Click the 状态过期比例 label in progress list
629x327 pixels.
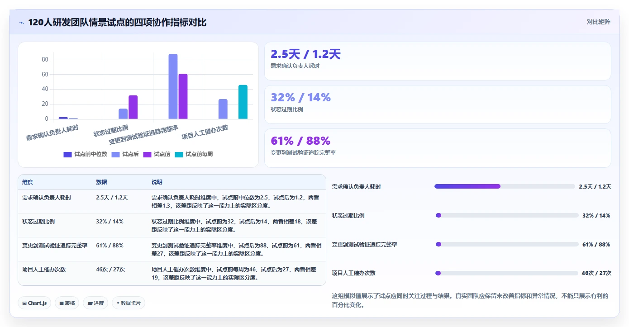click(348, 215)
